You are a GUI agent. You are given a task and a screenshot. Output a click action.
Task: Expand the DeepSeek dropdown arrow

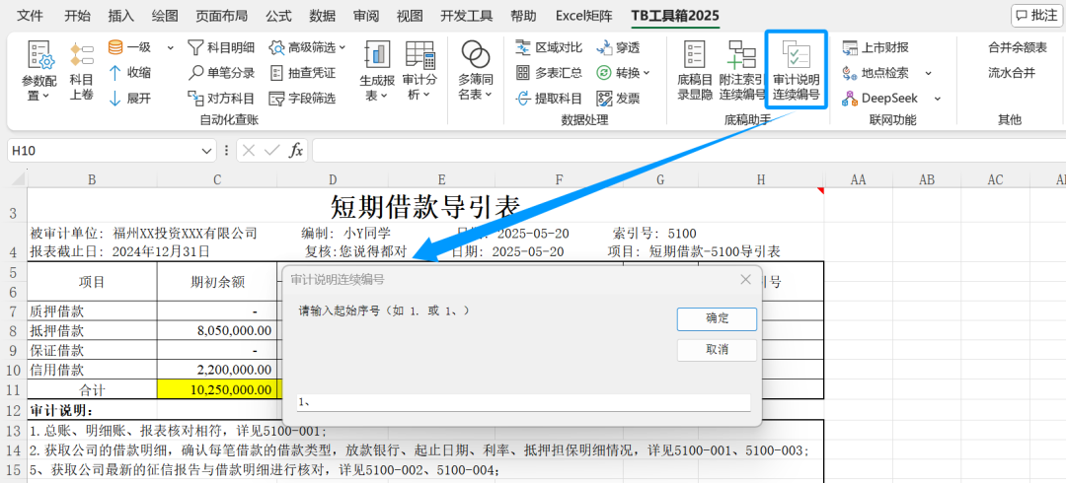coord(938,98)
